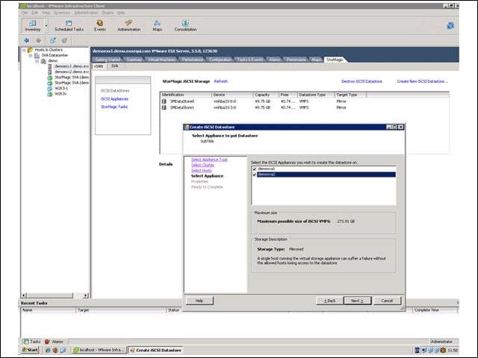Click the SMDataStore0 datastore icon

click(x=164, y=101)
